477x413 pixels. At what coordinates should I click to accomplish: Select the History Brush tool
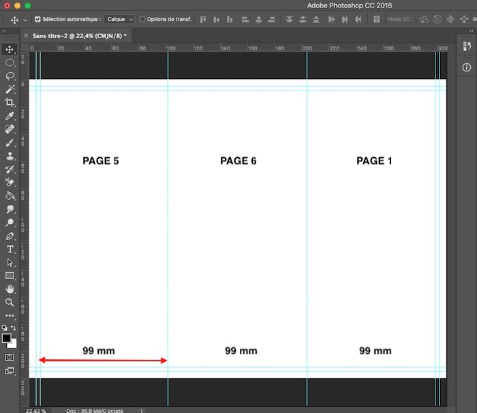tap(10, 169)
